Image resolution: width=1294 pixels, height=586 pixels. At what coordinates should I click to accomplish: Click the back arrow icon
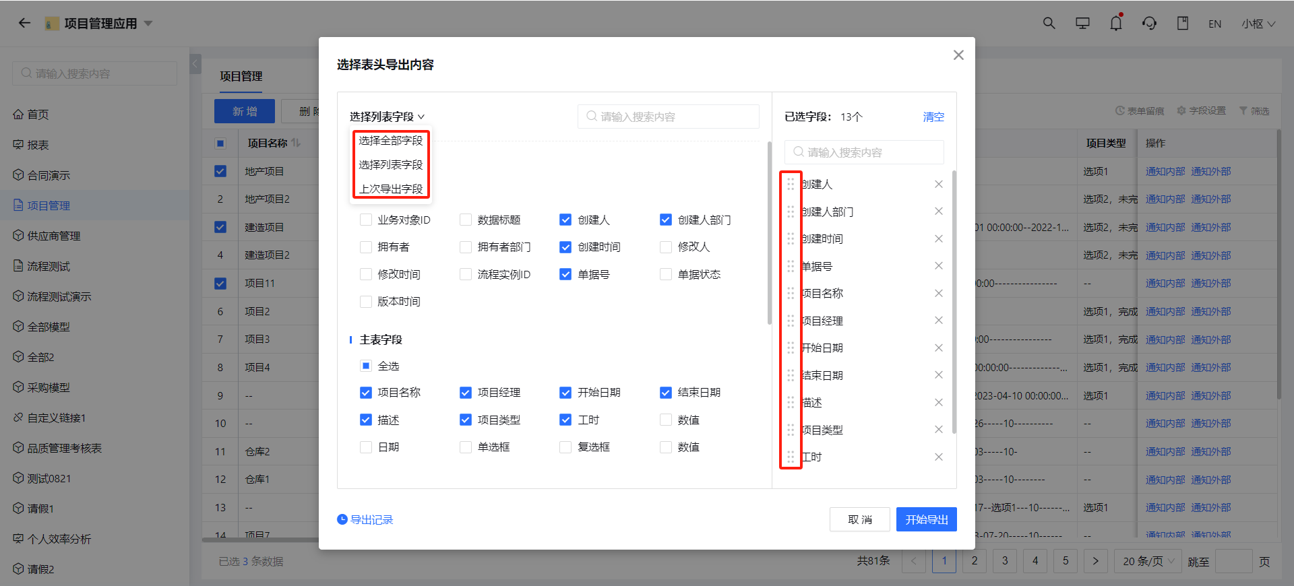[x=24, y=23]
